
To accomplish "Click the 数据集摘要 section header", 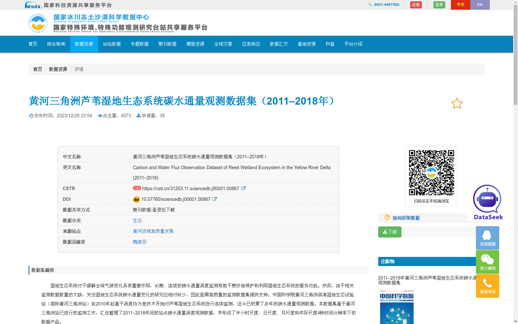I will [198, 270].
